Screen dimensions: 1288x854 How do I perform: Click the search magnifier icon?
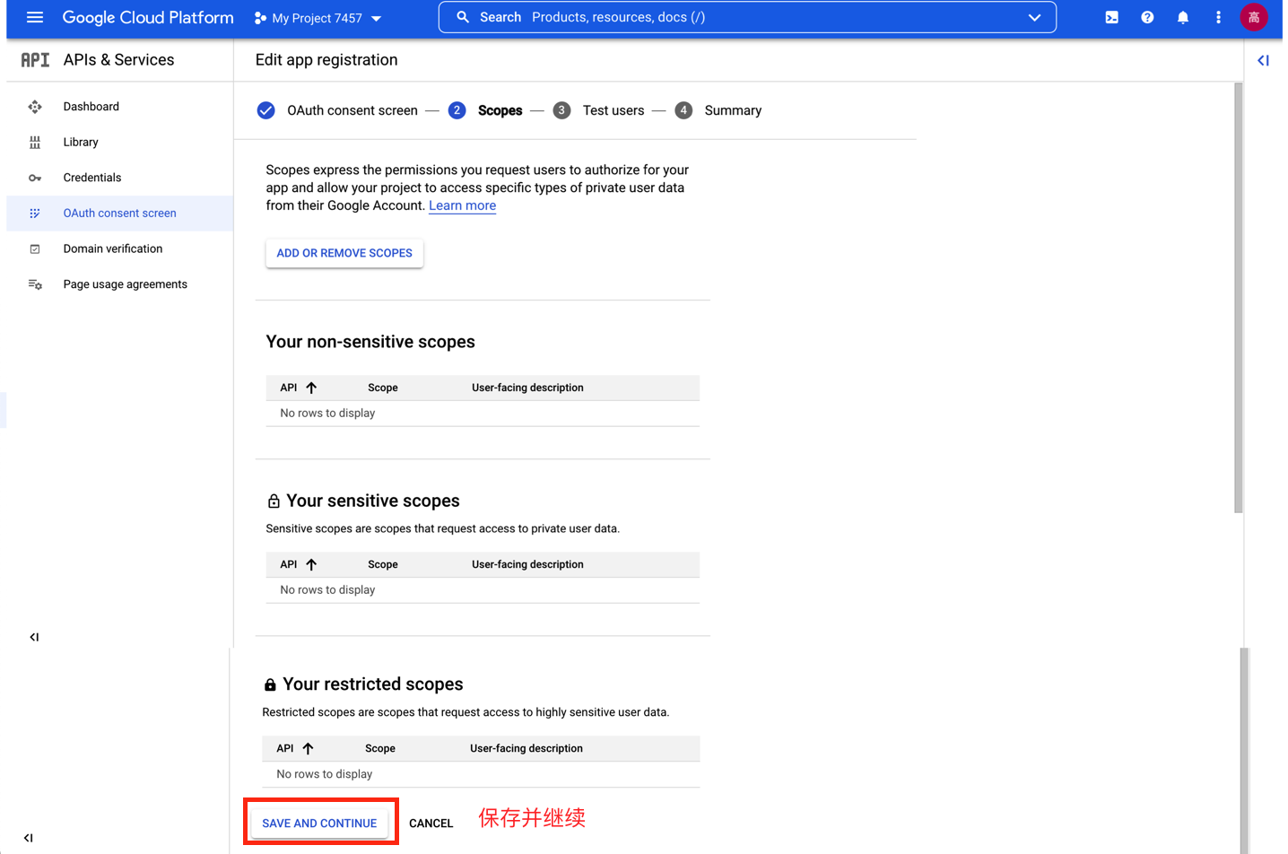coord(463,17)
